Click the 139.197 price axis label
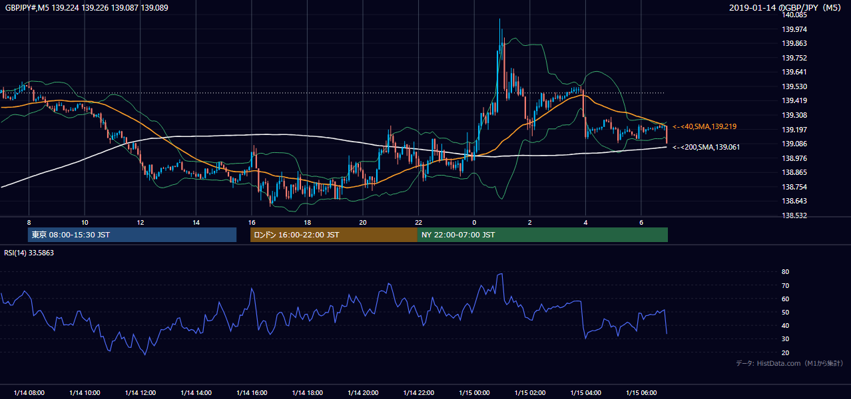851x399 pixels. pos(795,130)
